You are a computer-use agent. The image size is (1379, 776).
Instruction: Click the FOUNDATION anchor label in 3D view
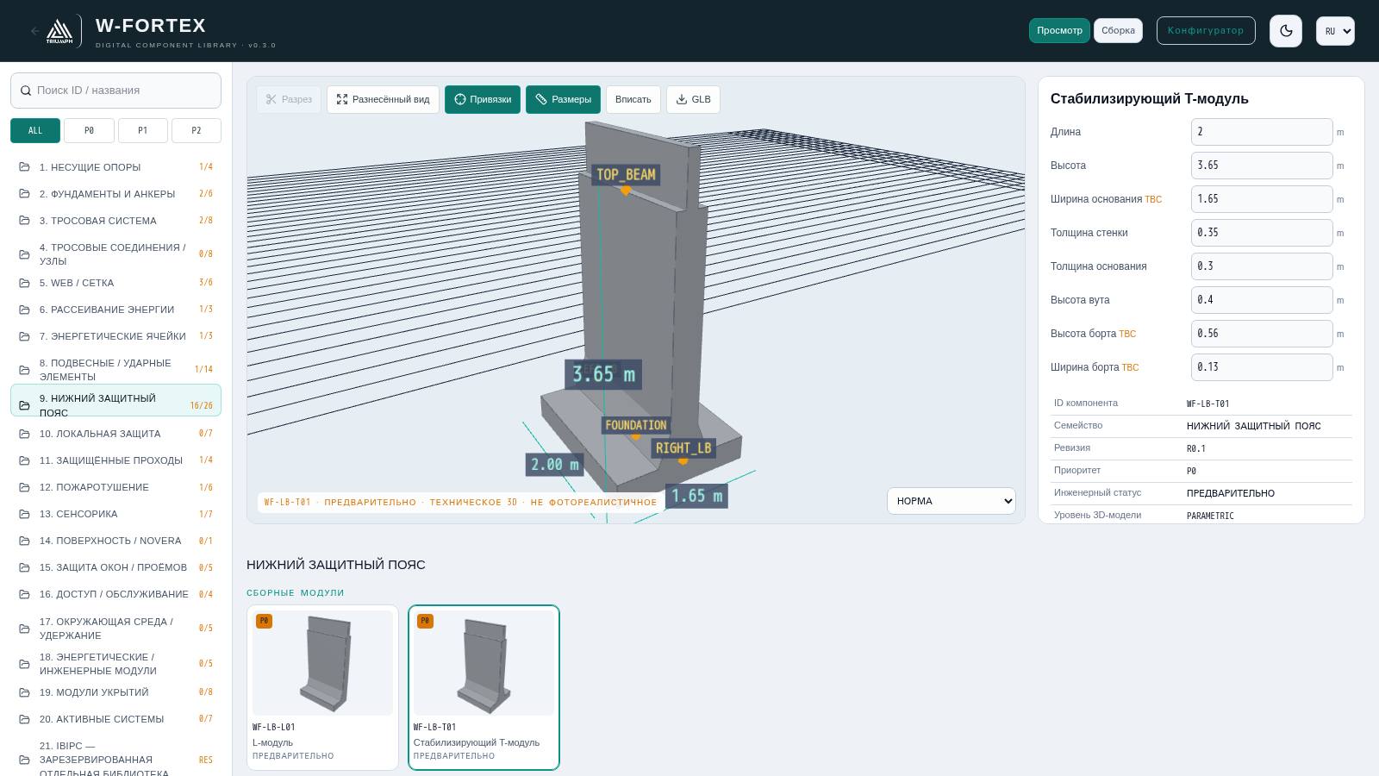(x=636, y=425)
